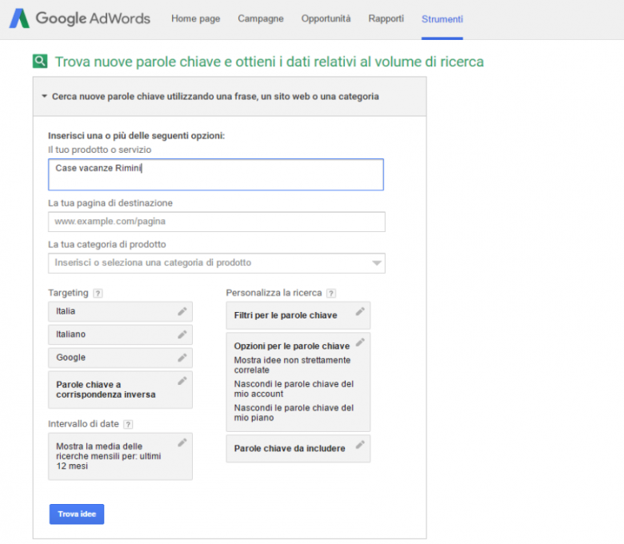Collapse the Cerca nuove parole chiave section
This screenshot has height=544, width=624.
click(45, 96)
